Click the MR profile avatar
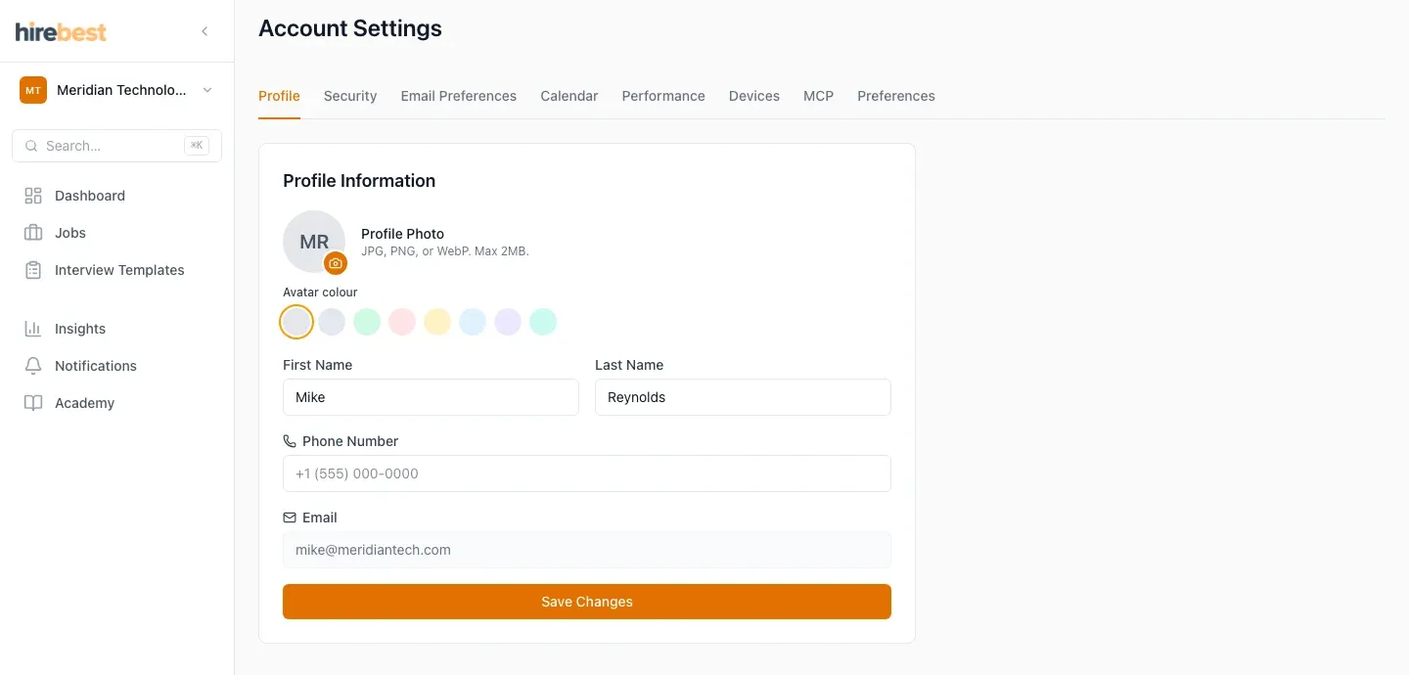Viewport: 1409px width, 675px height. point(314,242)
